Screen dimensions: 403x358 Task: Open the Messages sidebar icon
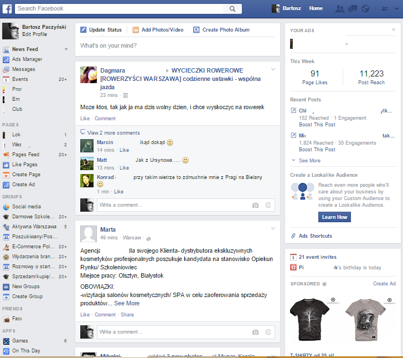pyautogui.click(x=6, y=70)
